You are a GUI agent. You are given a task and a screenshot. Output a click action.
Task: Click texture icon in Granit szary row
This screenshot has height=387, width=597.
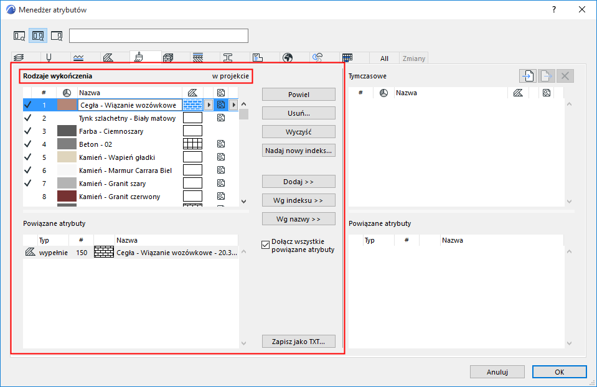[221, 183]
